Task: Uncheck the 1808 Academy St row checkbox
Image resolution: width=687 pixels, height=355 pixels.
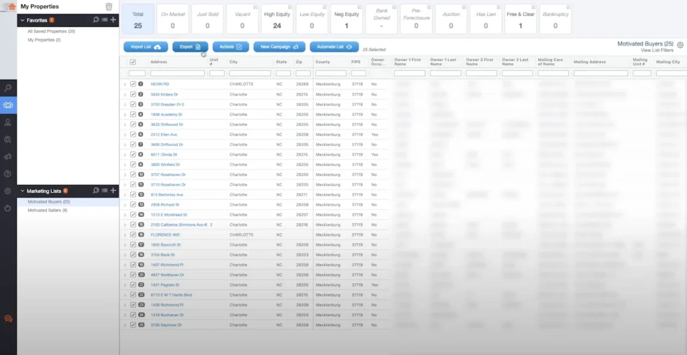Action: pos(133,115)
